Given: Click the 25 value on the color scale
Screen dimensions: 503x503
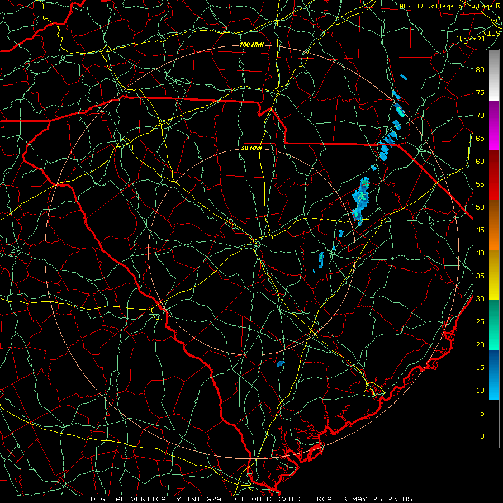Looking at the screenshot, I should (x=480, y=322).
